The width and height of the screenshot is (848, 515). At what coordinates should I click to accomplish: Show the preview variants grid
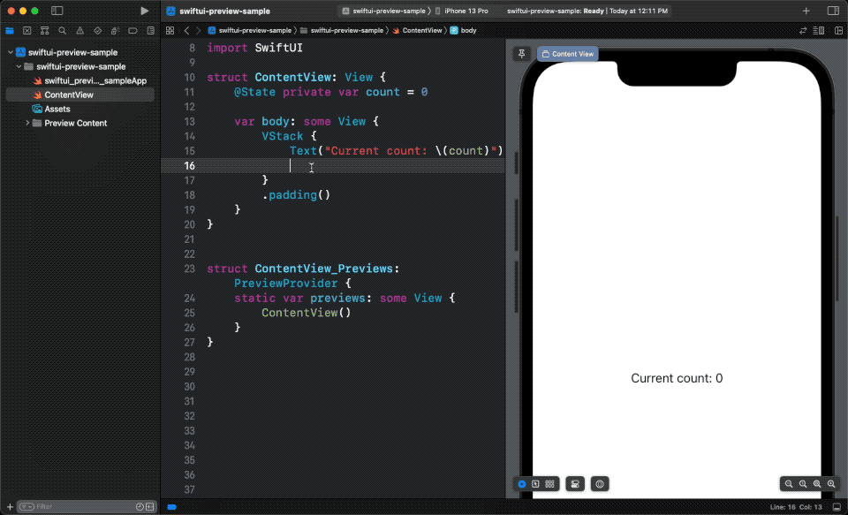pos(549,484)
